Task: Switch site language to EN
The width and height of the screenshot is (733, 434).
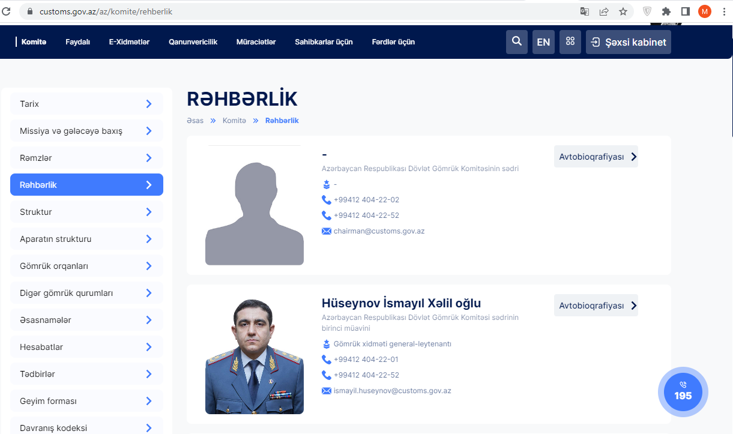Action: 543,42
